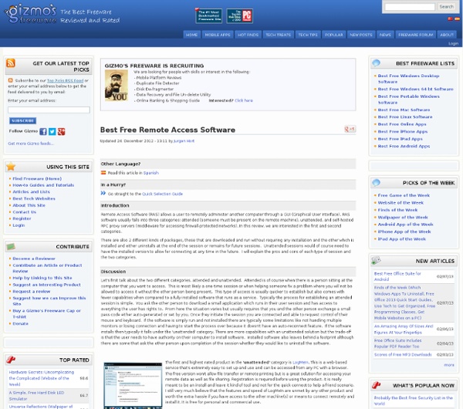Click the small RSS icon beside Subscribe text
The width and height of the screenshot is (463, 409).
pyautogui.click(x=11, y=80)
